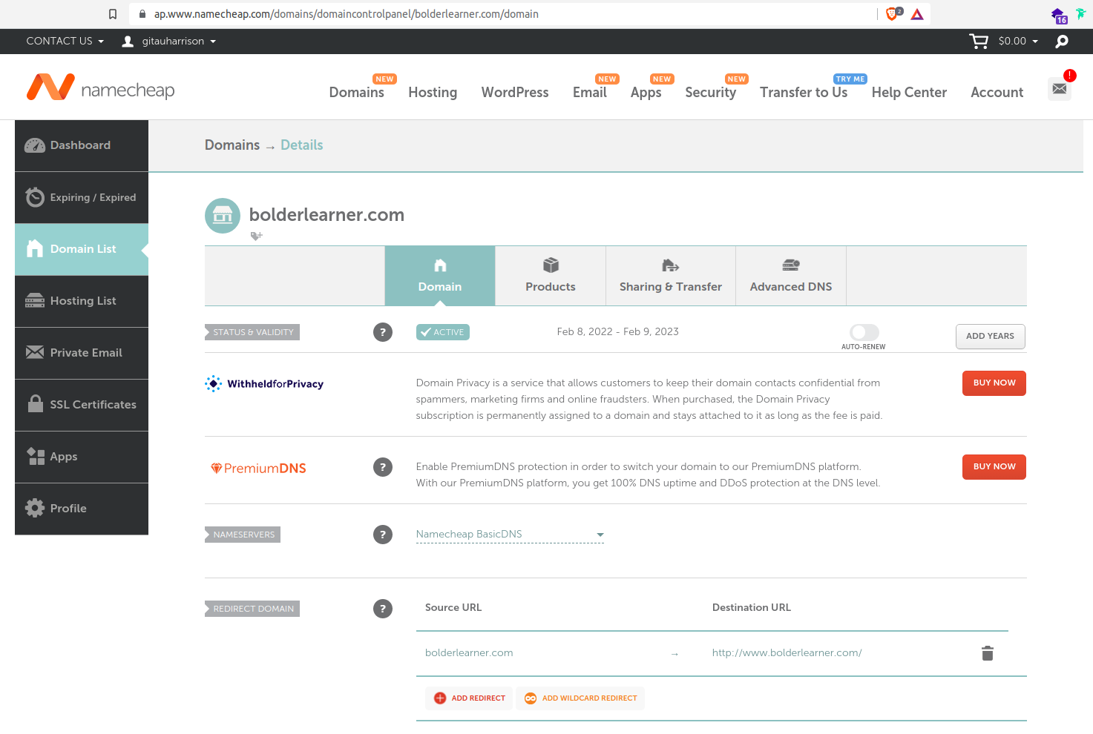Viewport: 1093px width, 734px height.
Task: Open the Account menu
Action: click(997, 93)
